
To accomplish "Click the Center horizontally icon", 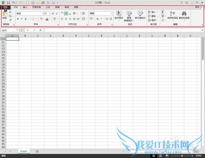I will pos(66,19).
